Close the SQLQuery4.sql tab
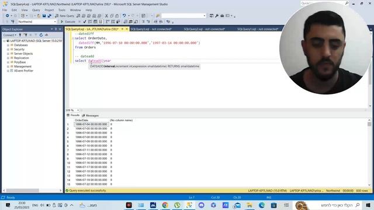 (x=127, y=29)
